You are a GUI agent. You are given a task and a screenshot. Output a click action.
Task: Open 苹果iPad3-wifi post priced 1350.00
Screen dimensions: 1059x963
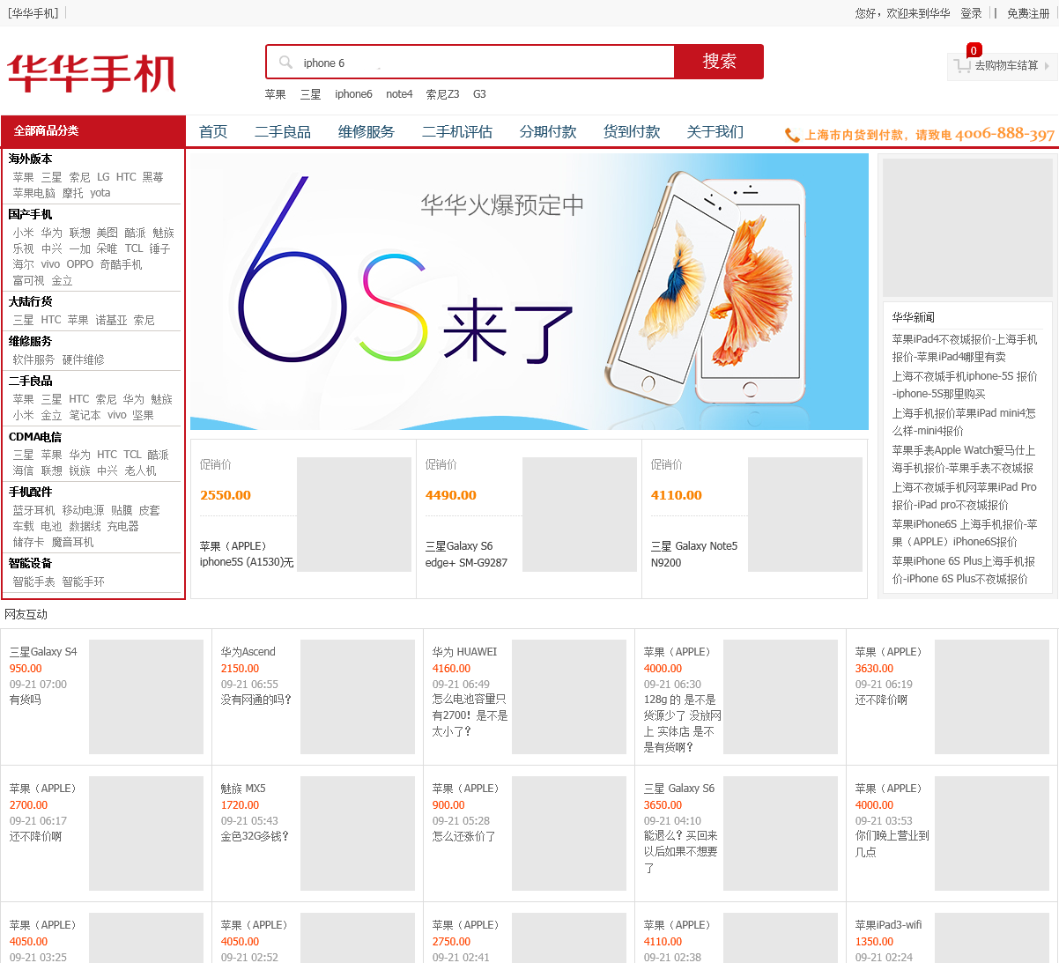[x=888, y=925]
